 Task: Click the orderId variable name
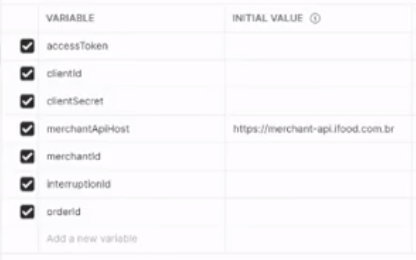[x=64, y=212]
